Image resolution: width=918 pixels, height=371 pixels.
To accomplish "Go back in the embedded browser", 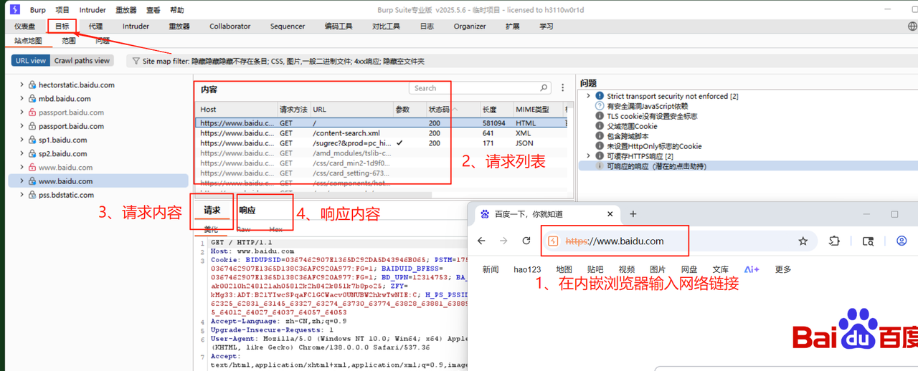I will [x=481, y=241].
